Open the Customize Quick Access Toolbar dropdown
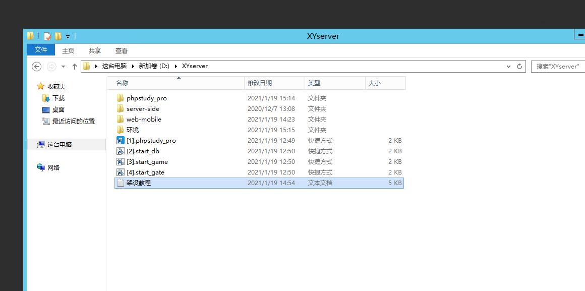 68,37
